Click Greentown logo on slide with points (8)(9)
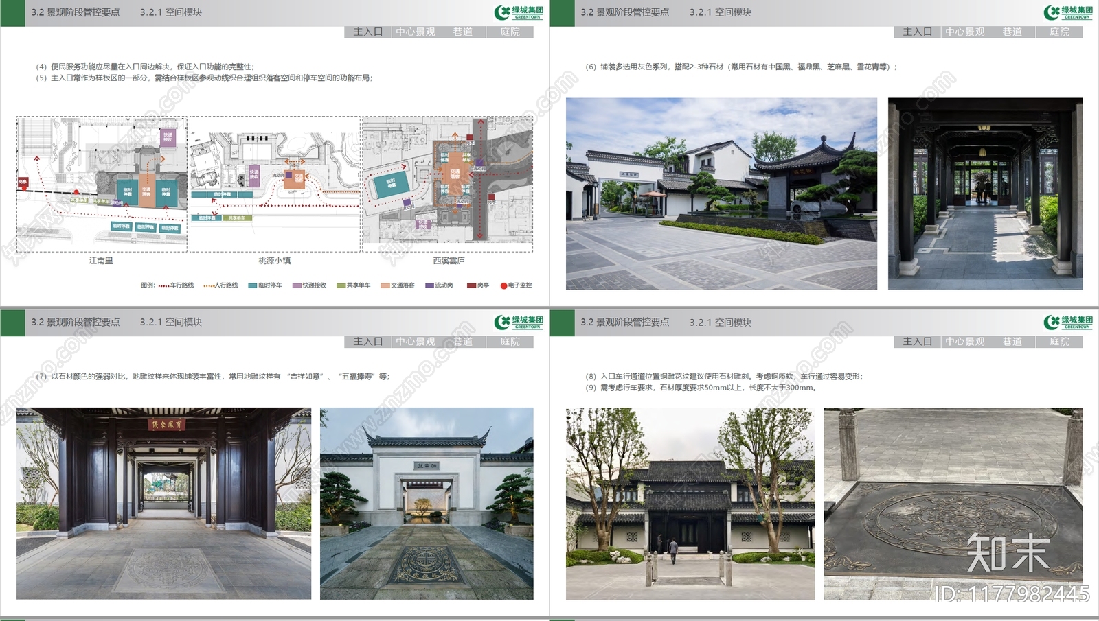Viewport: 1099px width, 621px height. click(1068, 322)
